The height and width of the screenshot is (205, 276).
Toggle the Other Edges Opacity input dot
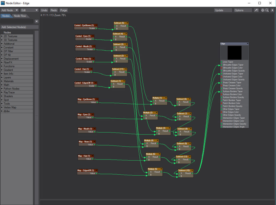pos(221,114)
